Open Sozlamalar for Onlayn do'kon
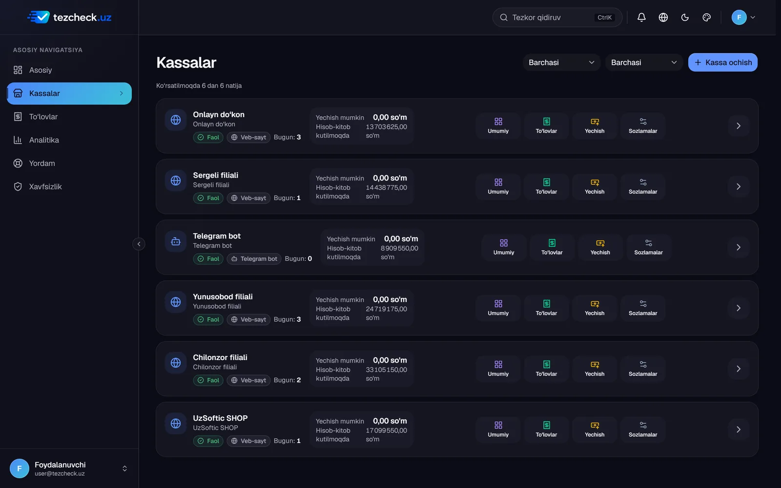Image resolution: width=781 pixels, height=488 pixels. coord(643,126)
